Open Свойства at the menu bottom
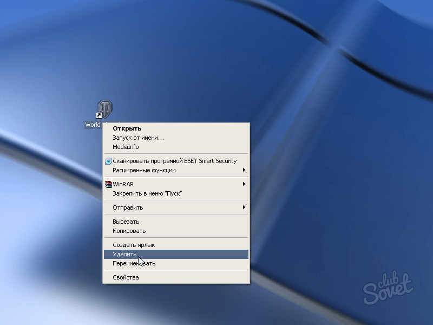 pyautogui.click(x=126, y=277)
